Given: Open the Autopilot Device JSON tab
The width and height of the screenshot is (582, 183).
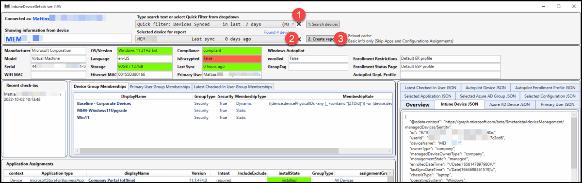Looking at the screenshot, I should point(485,88).
